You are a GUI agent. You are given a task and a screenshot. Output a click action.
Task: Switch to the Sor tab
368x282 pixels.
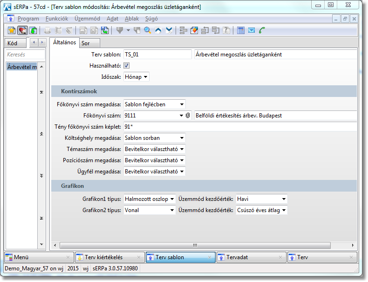pos(86,43)
